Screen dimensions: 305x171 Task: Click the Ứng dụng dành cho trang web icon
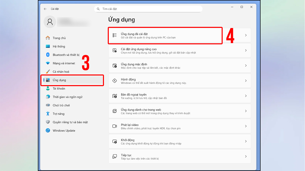coord(115,111)
